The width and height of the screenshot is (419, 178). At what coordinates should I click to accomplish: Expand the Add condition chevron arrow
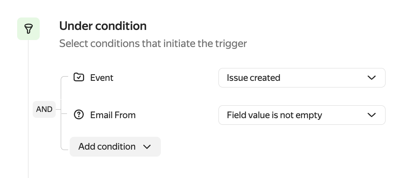147,147
